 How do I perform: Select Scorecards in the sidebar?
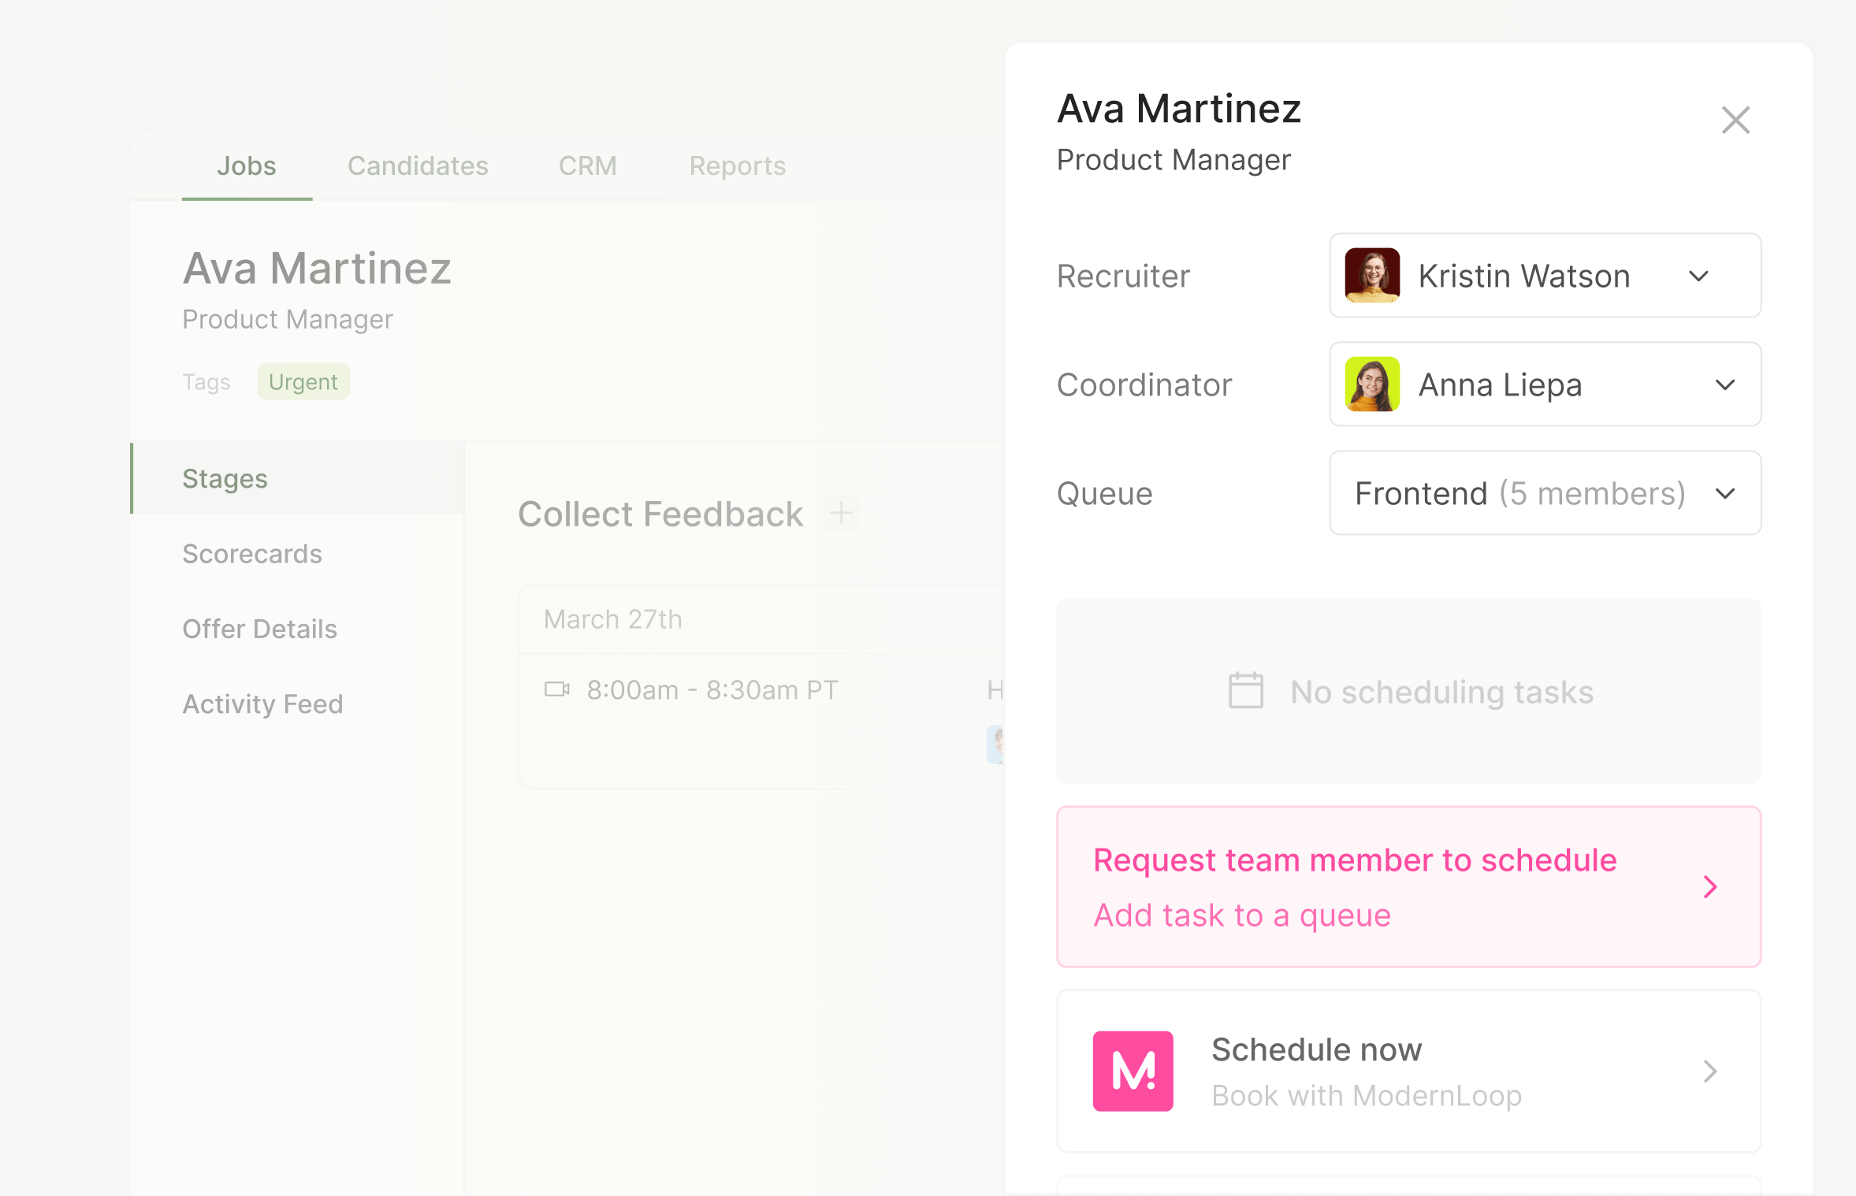pyautogui.click(x=252, y=554)
